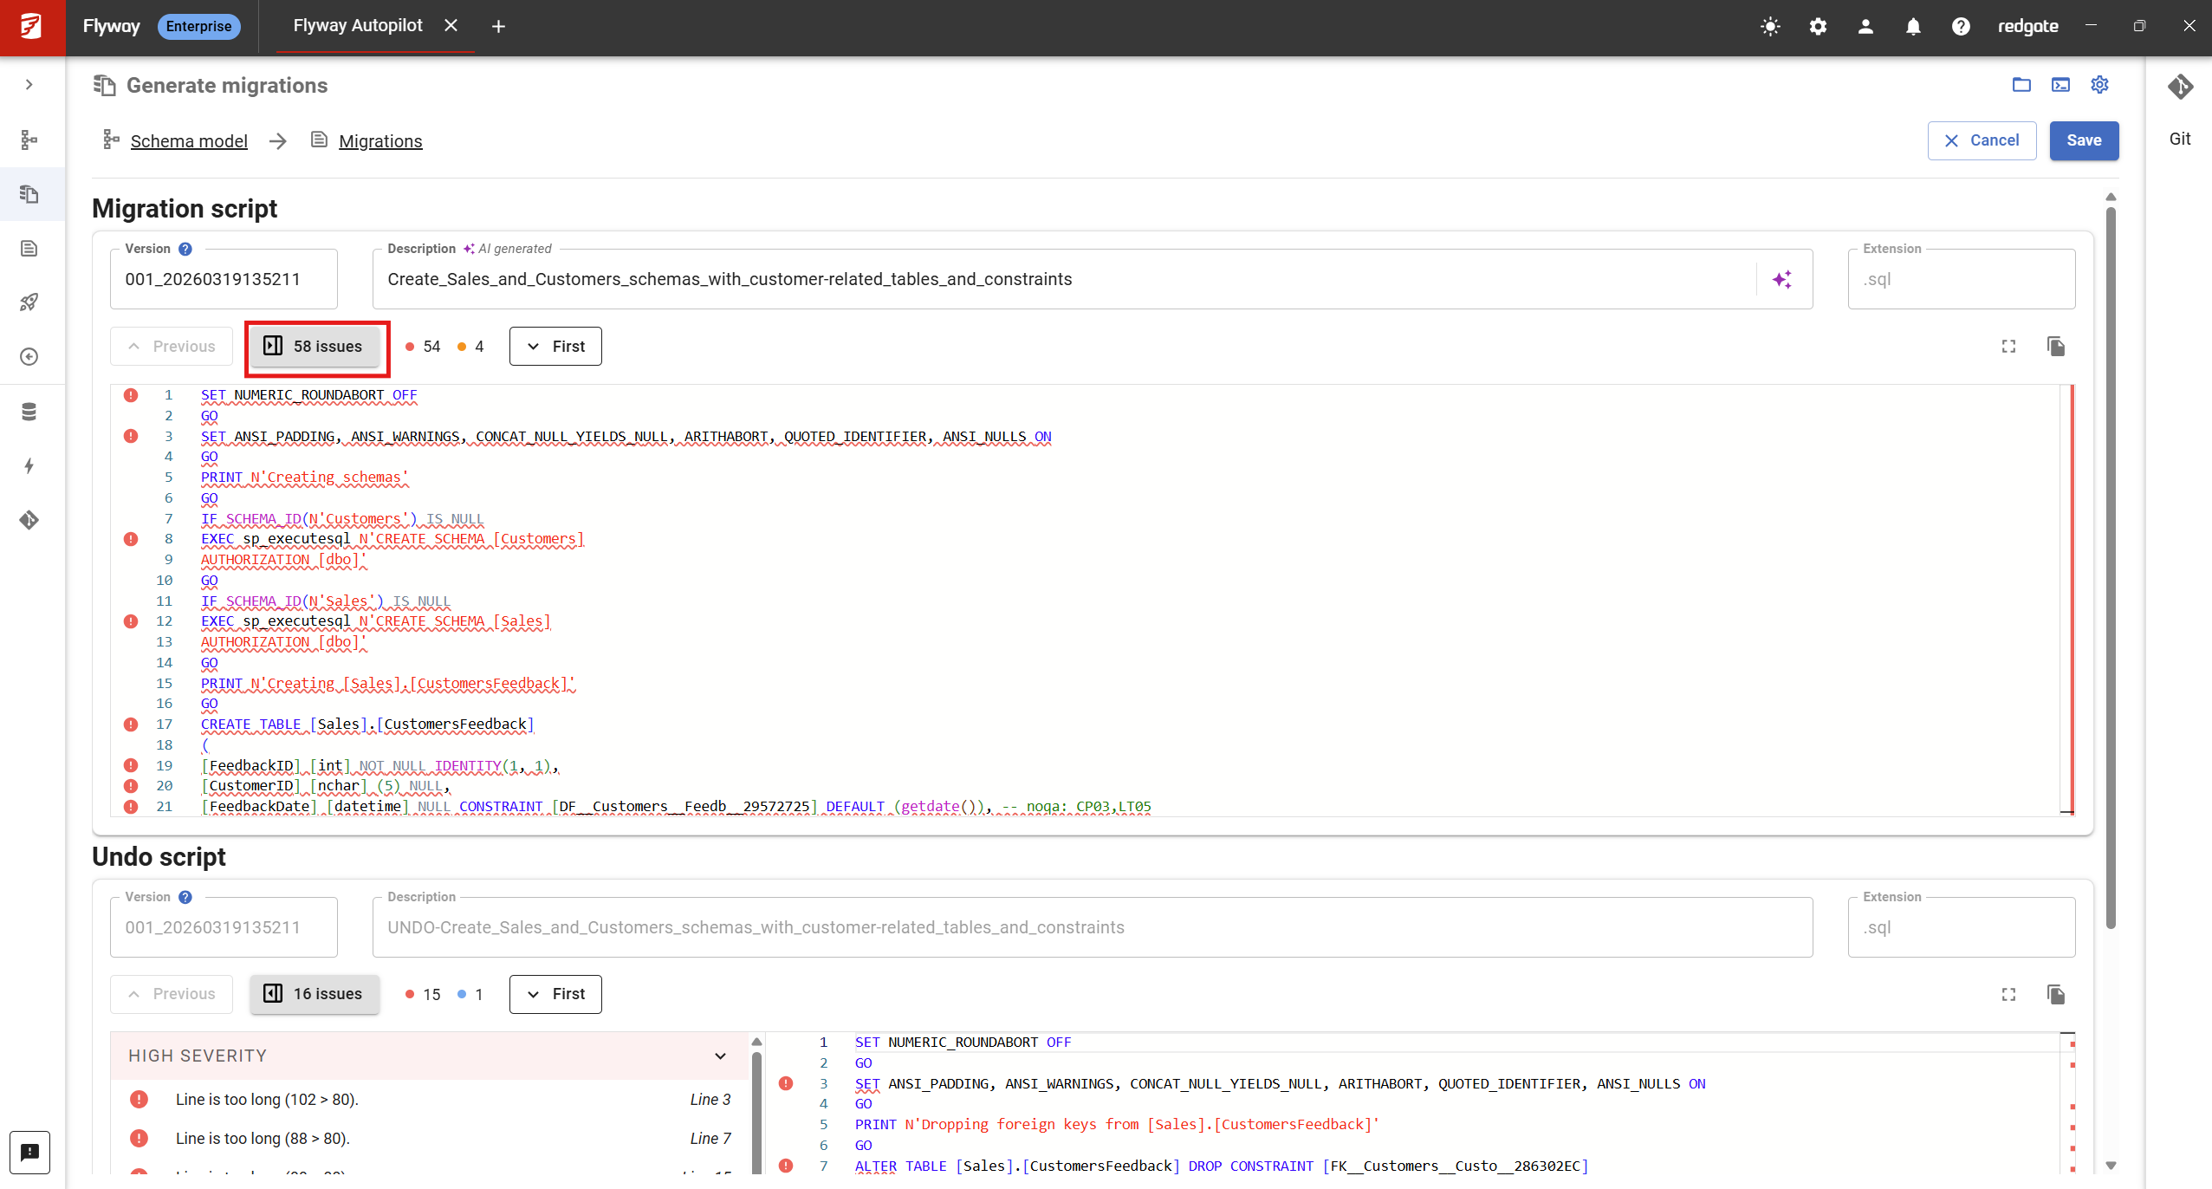
Task: Click the AI generate description sparkle icon
Action: [1782, 279]
